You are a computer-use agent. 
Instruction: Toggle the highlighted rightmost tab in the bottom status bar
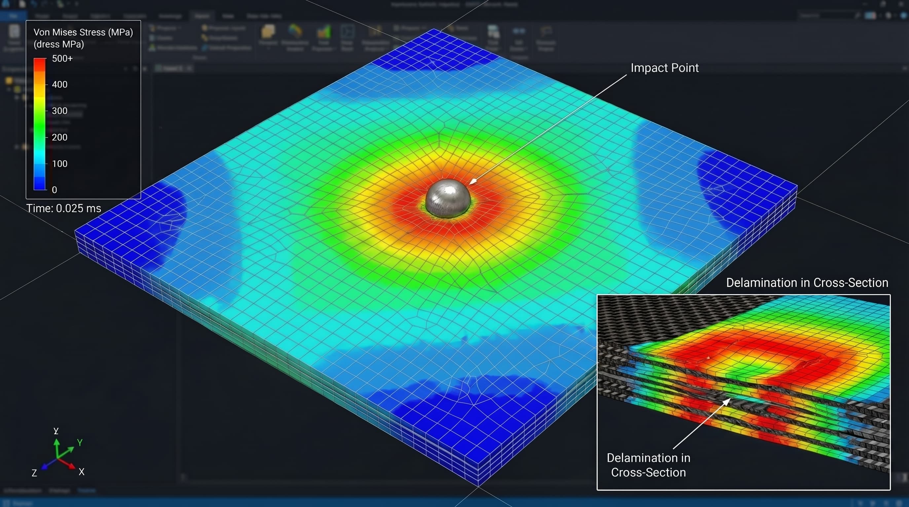(87, 490)
